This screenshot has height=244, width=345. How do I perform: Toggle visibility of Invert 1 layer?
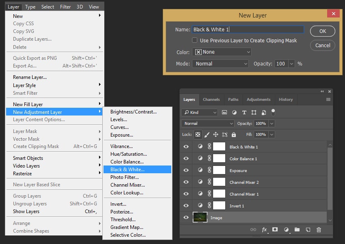tap(186, 206)
